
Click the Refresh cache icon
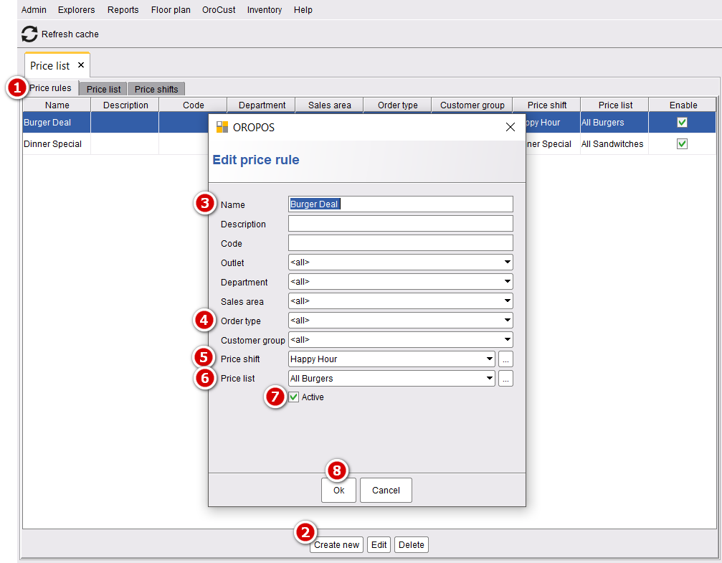point(29,34)
